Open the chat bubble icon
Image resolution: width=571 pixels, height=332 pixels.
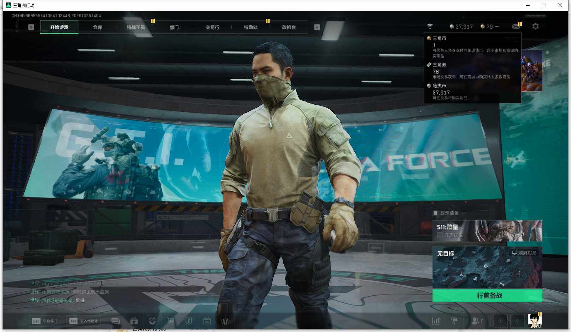[x=116, y=321]
